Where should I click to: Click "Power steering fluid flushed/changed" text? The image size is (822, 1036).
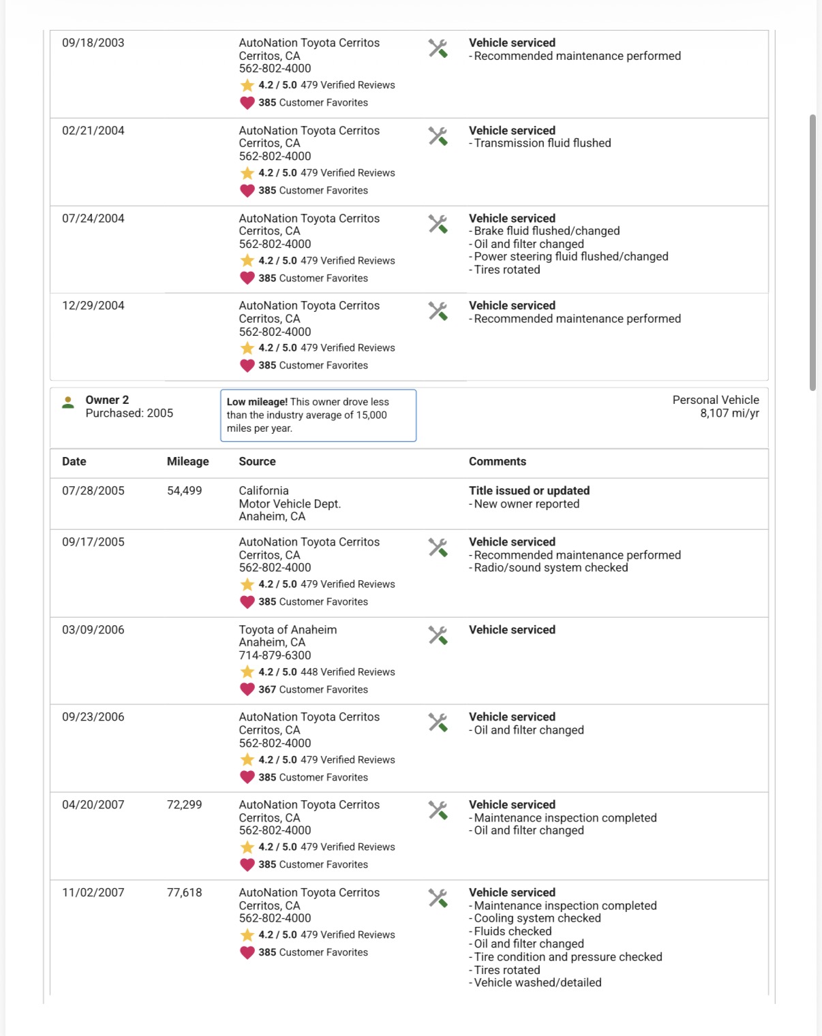coord(571,257)
